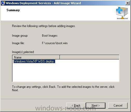The height and width of the screenshot is (112, 131).
Task: Click the Summary heading
Action: (13, 10)
